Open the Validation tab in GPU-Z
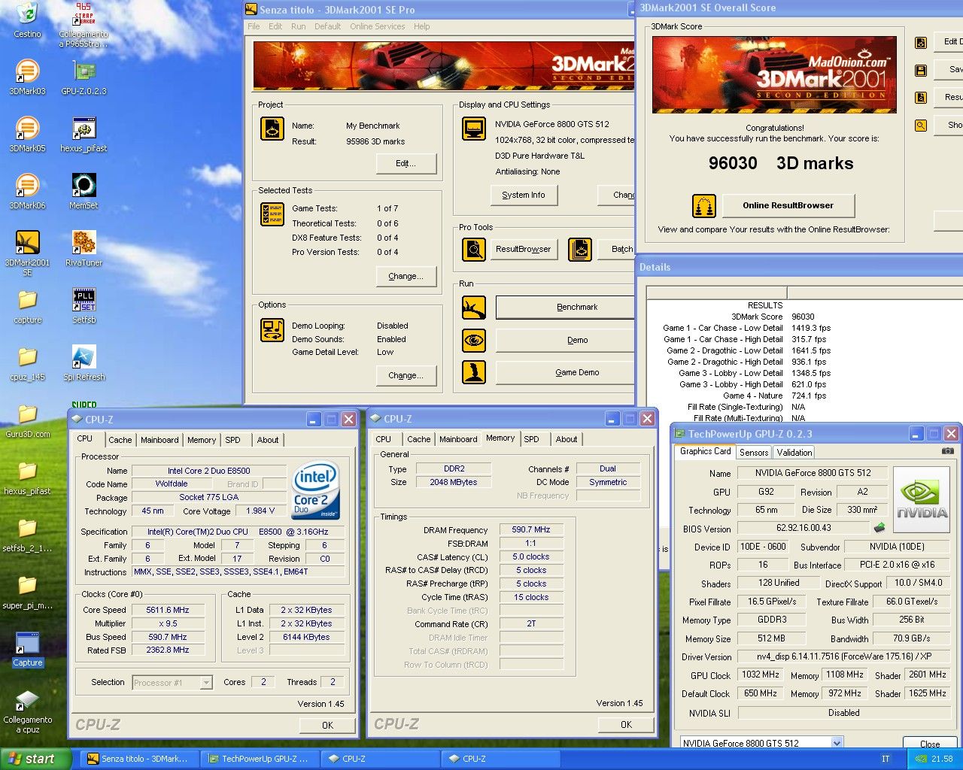The image size is (963, 770). (x=794, y=453)
